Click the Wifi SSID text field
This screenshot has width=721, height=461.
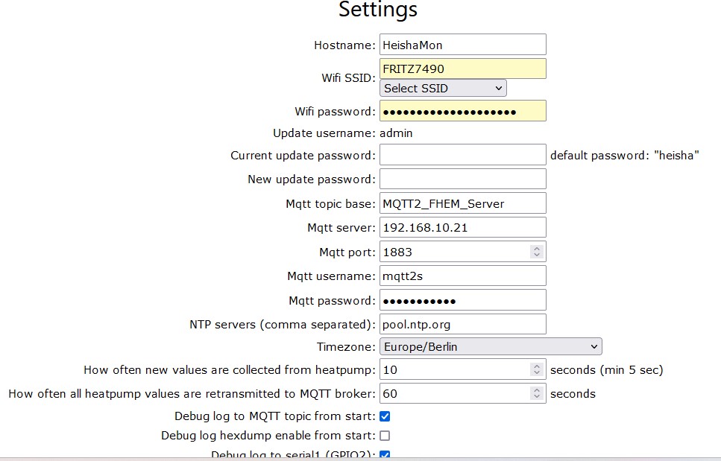coord(462,69)
